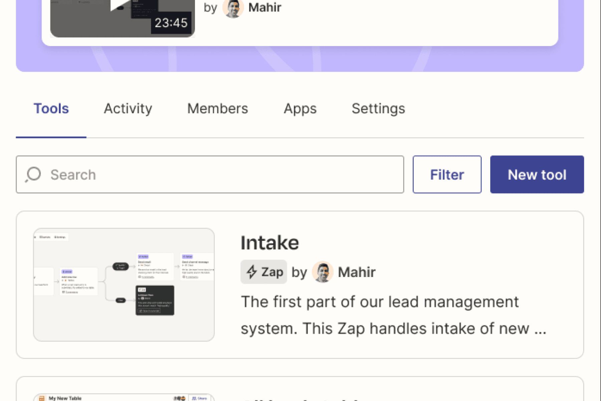
Task: Click Mahir's avatar in the Intake card
Action: [x=323, y=272]
